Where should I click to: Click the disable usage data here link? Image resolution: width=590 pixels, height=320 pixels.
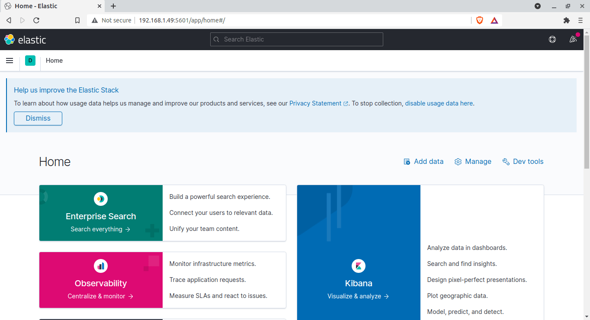[x=439, y=103]
